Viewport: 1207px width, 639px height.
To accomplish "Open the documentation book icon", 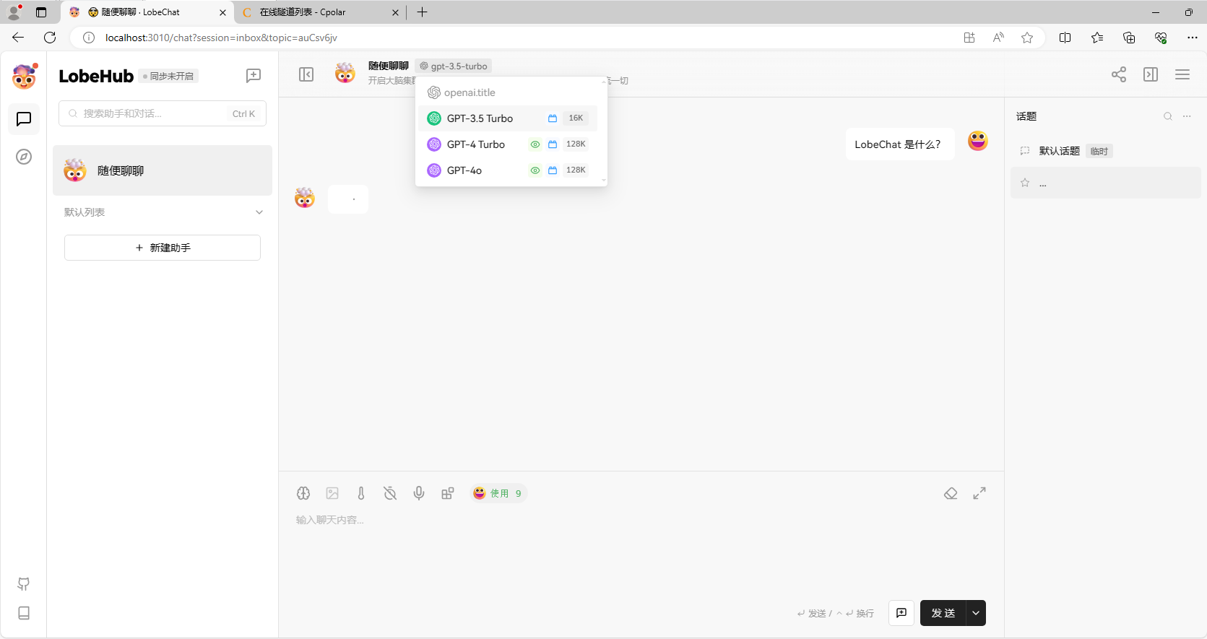I will coord(24,613).
